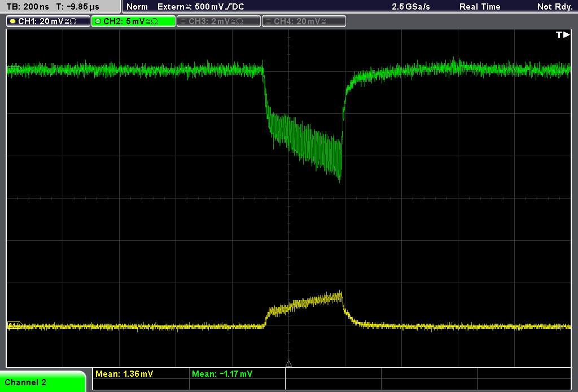Click the Not Rdy. trigger status
The image size is (578, 392).
point(555,7)
